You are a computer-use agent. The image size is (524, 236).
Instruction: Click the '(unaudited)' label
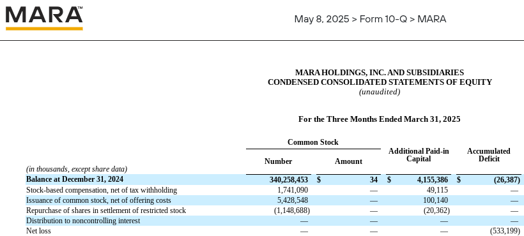pos(380,92)
